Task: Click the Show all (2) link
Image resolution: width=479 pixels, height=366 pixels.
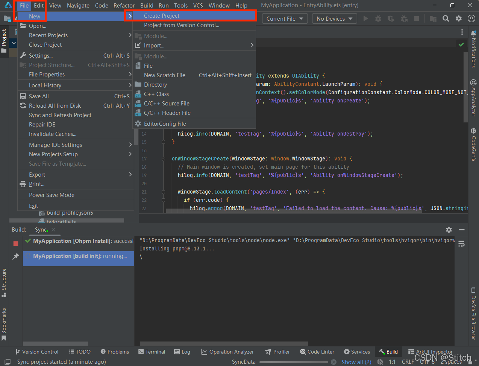Action: coord(356,362)
